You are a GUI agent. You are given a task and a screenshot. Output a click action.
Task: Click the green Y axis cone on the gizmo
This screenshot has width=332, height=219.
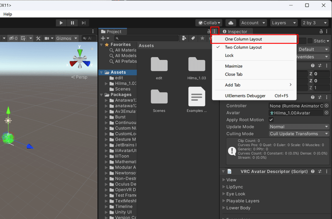pos(80,53)
